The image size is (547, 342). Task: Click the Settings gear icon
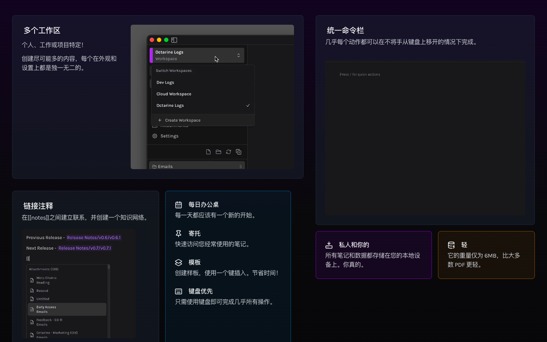155,136
